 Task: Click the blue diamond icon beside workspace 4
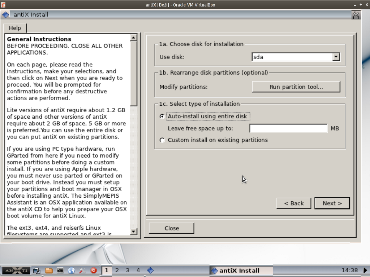[x=150, y=271]
